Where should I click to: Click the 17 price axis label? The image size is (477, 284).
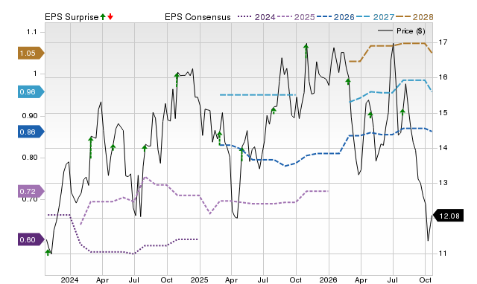coord(443,42)
